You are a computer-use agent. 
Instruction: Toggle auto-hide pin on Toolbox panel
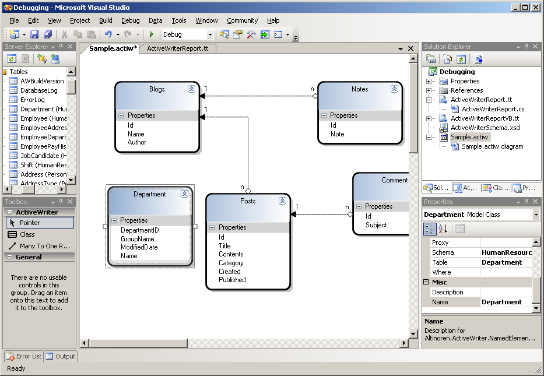coord(61,201)
